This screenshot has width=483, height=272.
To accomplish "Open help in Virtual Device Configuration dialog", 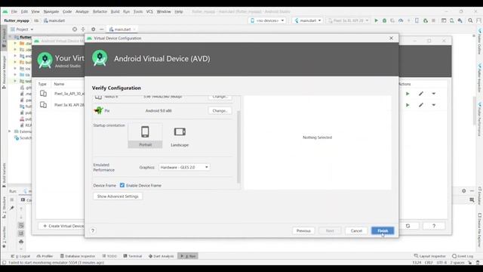I will [x=93, y=230].
